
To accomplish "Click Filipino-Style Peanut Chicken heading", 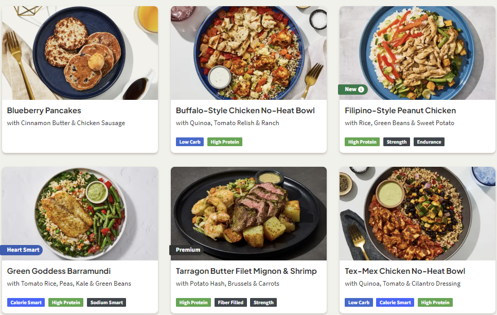I will coord(400,110).
